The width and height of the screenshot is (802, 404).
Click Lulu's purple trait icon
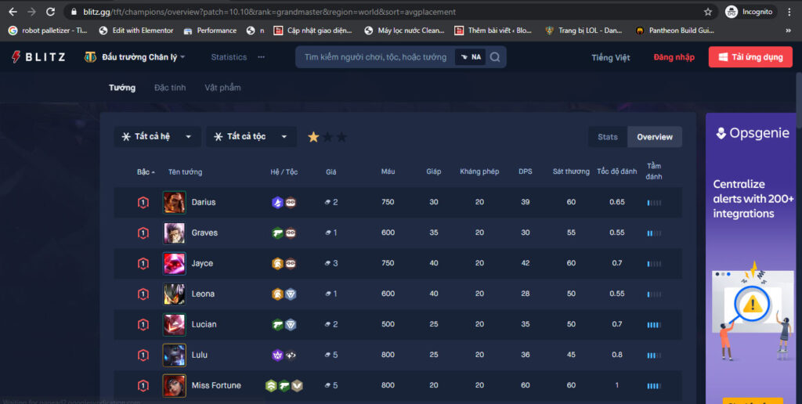click(277, 355)
